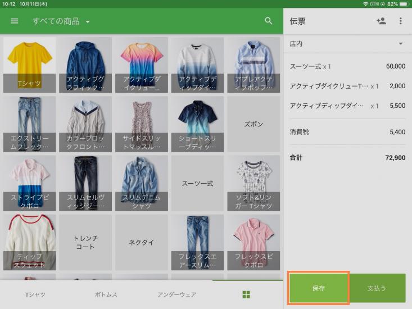Select the フレックスピクポロ pink polo tile
Viewport: 412px width, 309px height.
point(253,242)
